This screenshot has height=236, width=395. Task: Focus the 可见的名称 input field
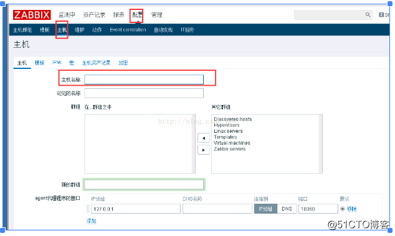pyautogui.click(x=144, y=93)
